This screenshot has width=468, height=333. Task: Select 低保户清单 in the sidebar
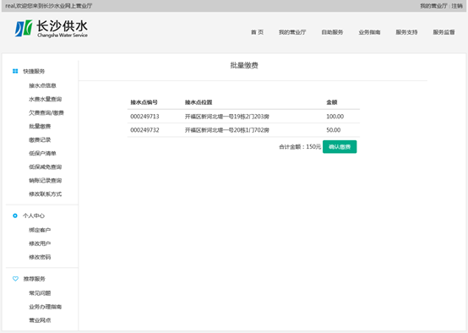click(x=42, y=154)
